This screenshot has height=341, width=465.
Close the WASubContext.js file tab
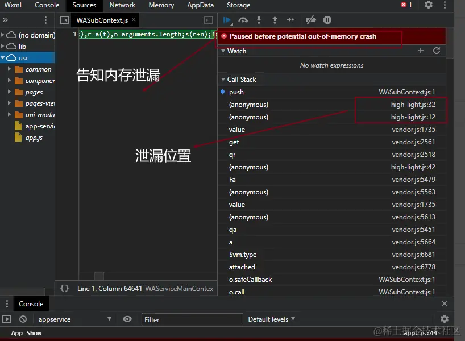[x=134, y=19]
